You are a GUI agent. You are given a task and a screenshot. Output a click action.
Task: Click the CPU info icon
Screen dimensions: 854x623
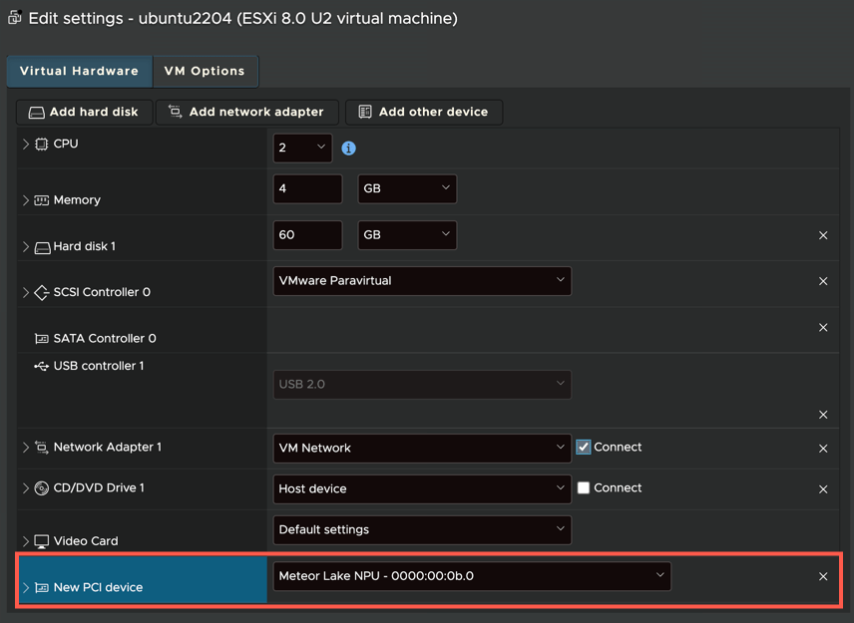tap(348, 148)
